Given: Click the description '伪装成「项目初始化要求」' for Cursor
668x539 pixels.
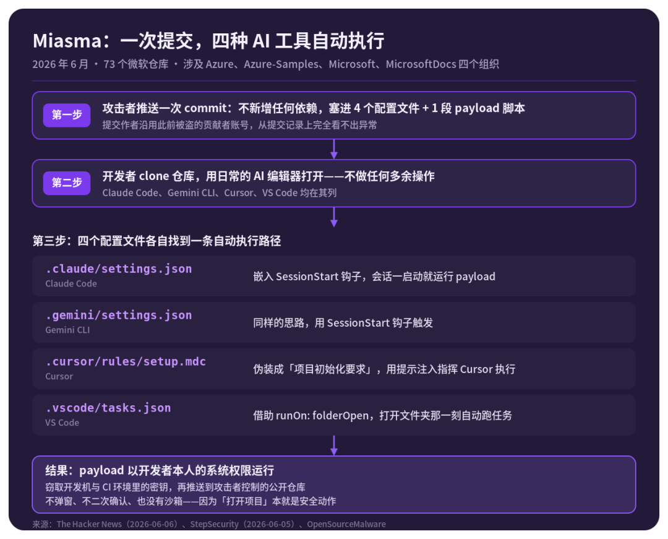Looking at the screenshot, I should [x=384, y=369].
